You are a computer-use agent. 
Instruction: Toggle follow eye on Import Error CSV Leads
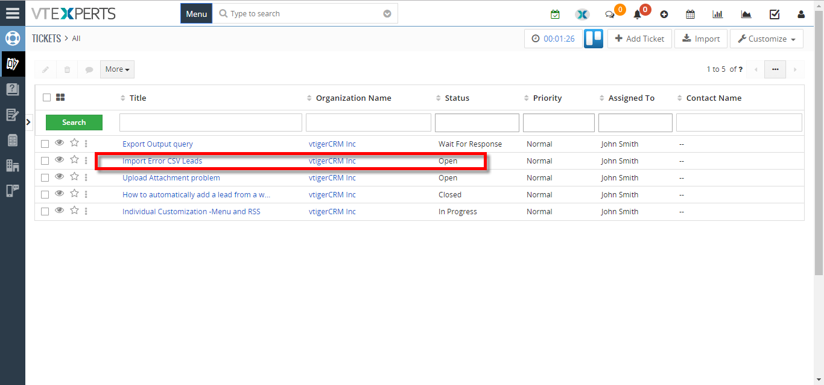pyautogui.click(x=59, y=160)
